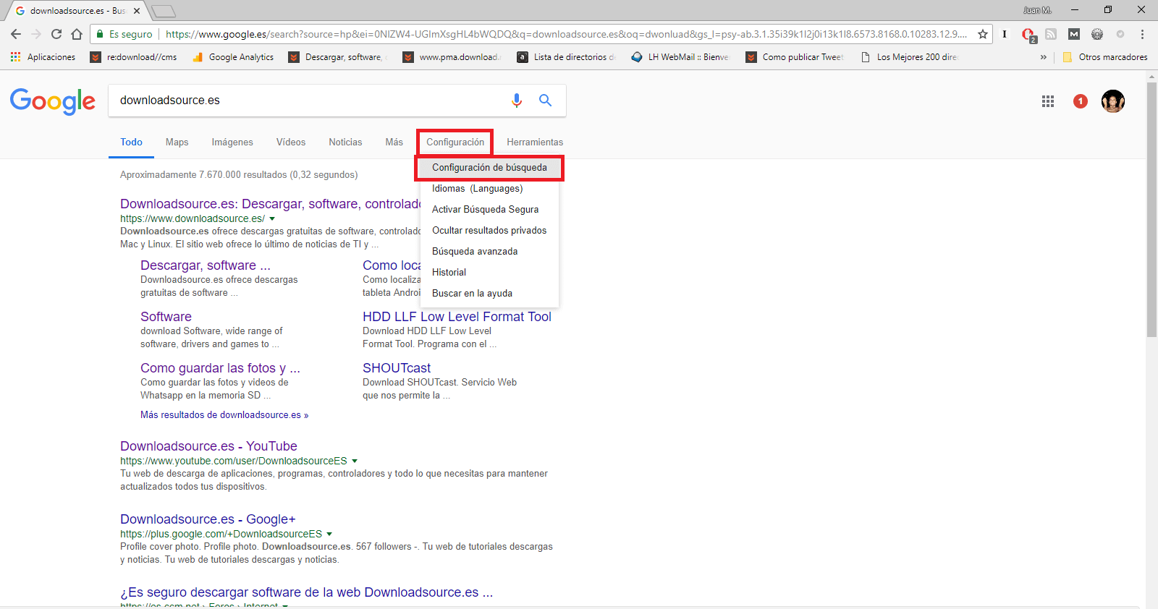Open Búsqueda avanzada from menu
1158x609 pixels.
pyautogui.click(x=489, y=252)
